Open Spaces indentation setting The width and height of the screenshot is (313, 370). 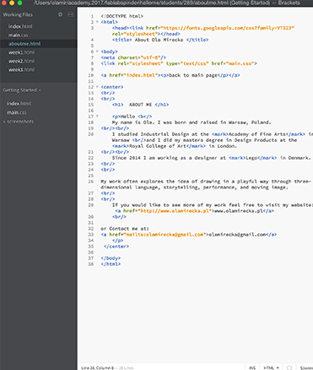click(306, 367)
